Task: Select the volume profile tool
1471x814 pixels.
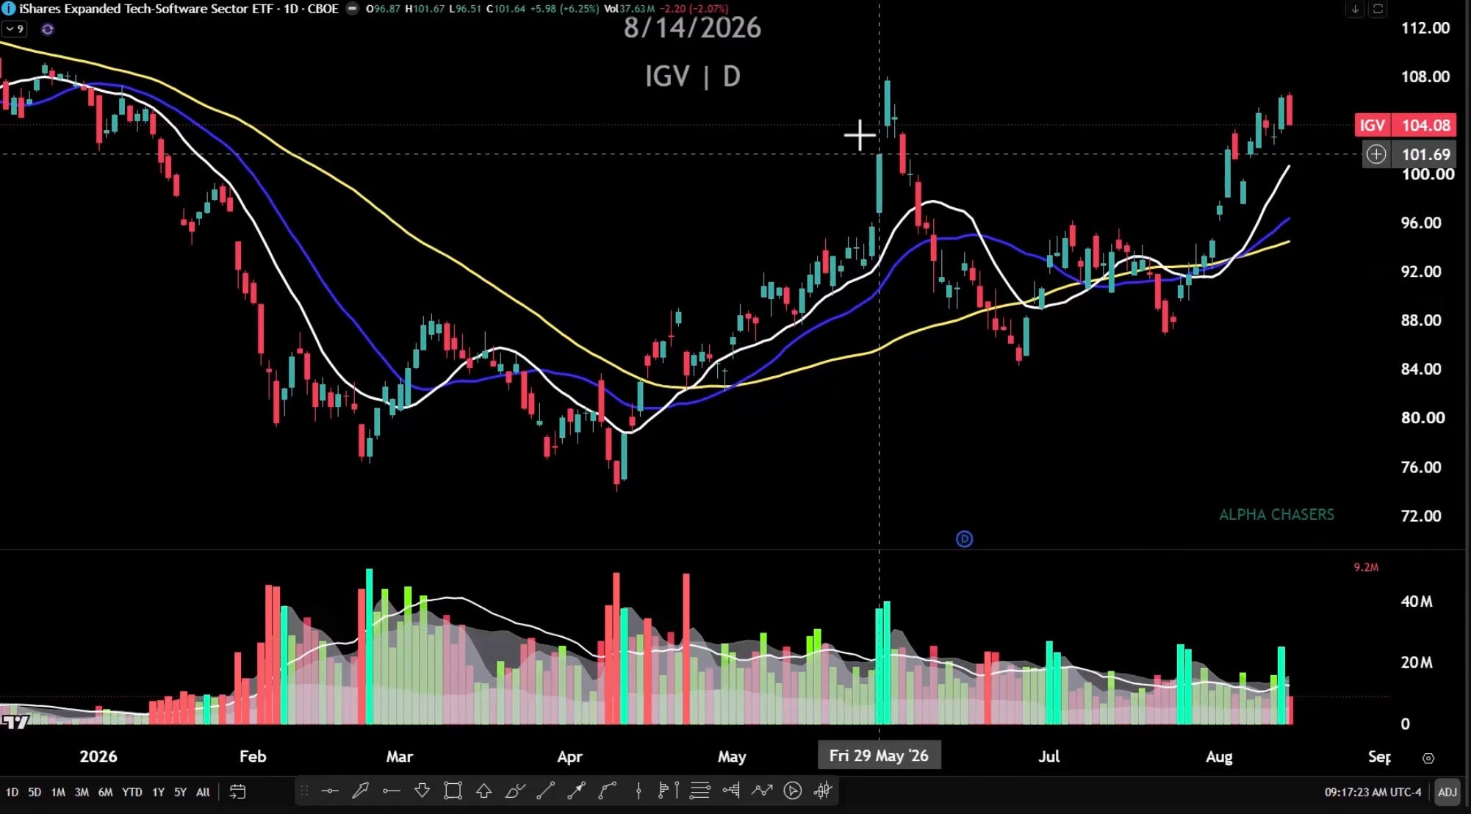Action: (731, 791)
